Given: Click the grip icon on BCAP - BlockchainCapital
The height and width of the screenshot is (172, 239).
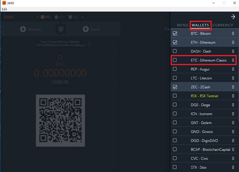Looking at the screenshot, I should [233, 150].
